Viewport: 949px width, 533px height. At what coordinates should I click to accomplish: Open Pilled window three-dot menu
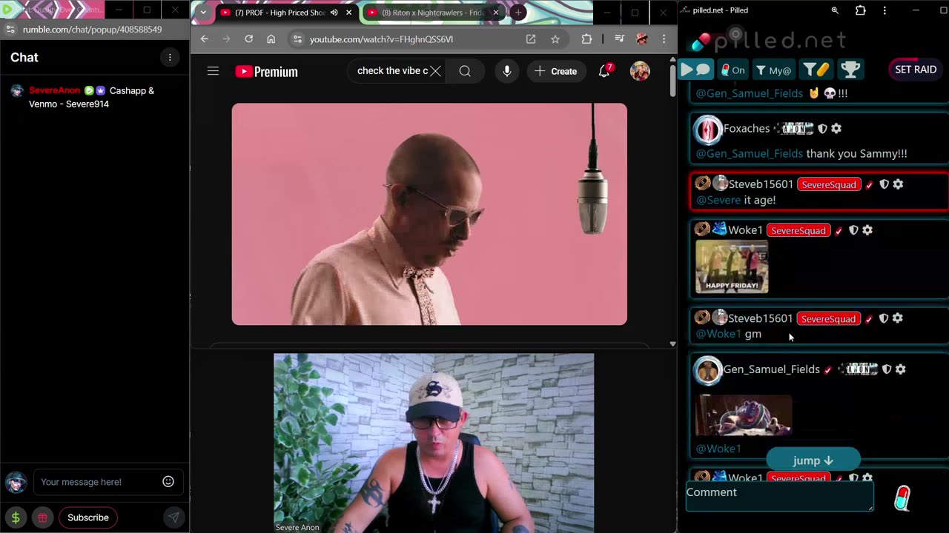point(884,10)
